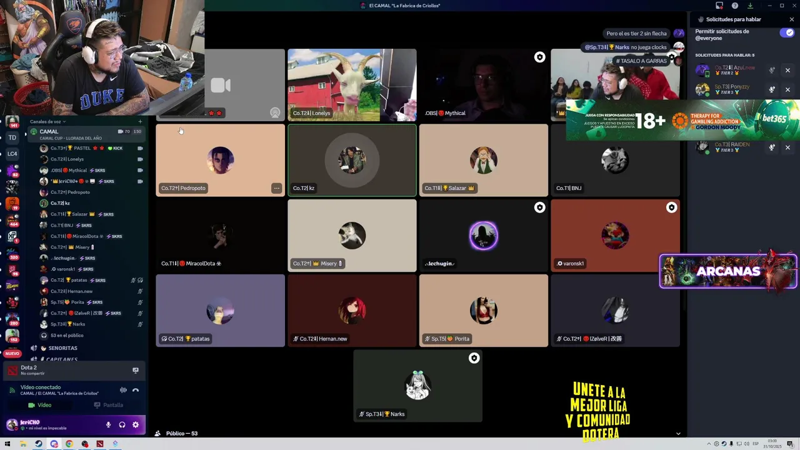Viewport: 800px width, 450px height.
Task: Deafen using the headphones icon
Action: coord(122,425)
